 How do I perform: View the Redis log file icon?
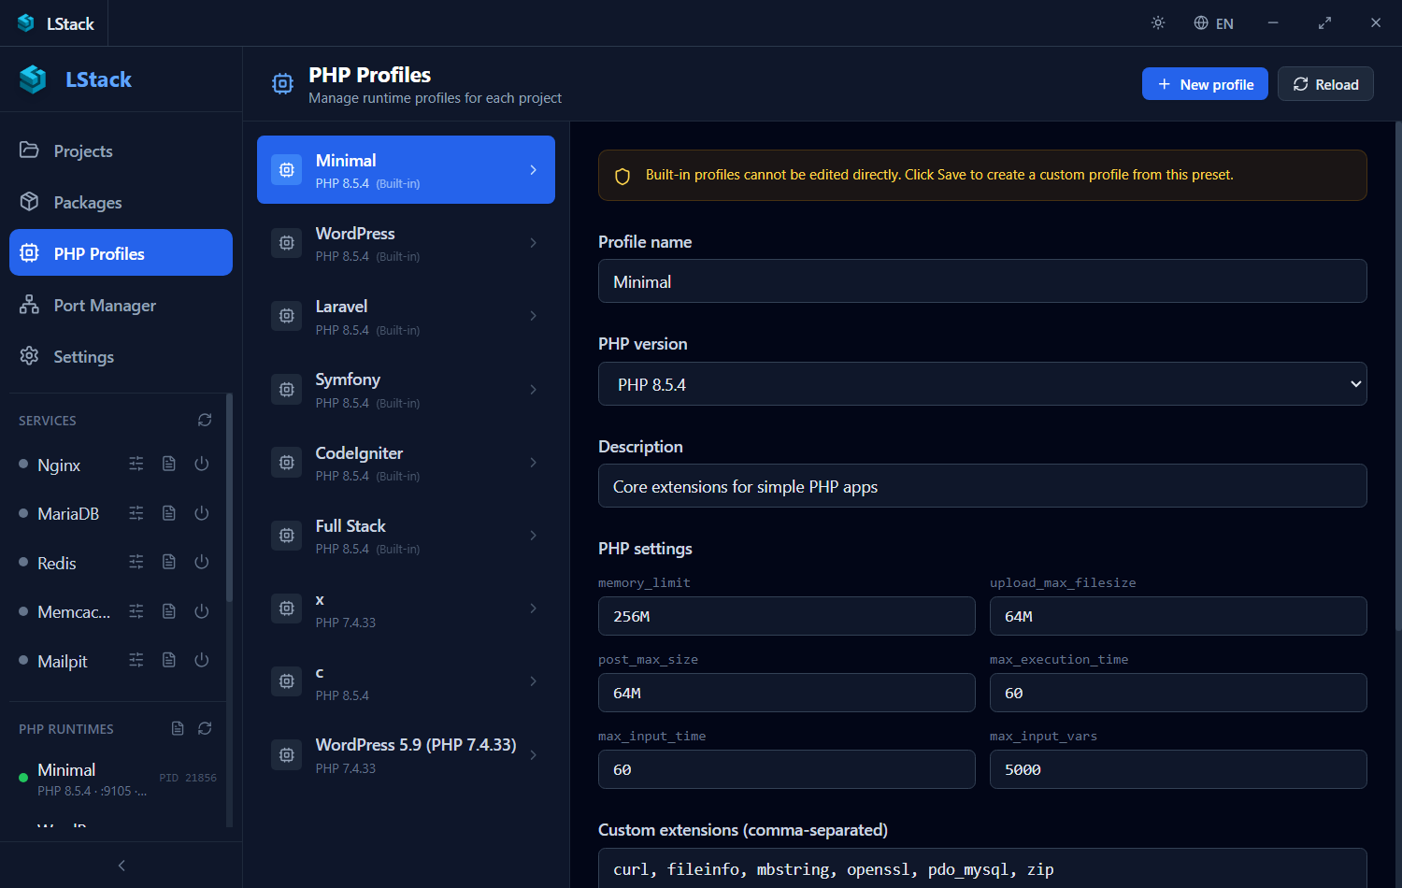(x=169, y=563)
